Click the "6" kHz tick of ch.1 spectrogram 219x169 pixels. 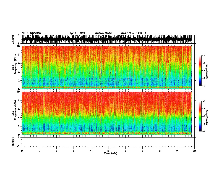click(19, 63)
